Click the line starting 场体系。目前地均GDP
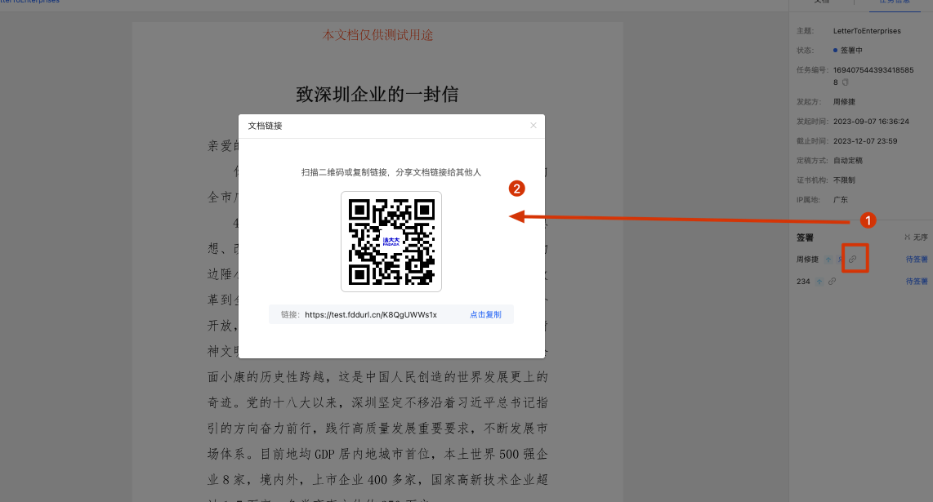933x502 pixels. (x=377, y=454)
